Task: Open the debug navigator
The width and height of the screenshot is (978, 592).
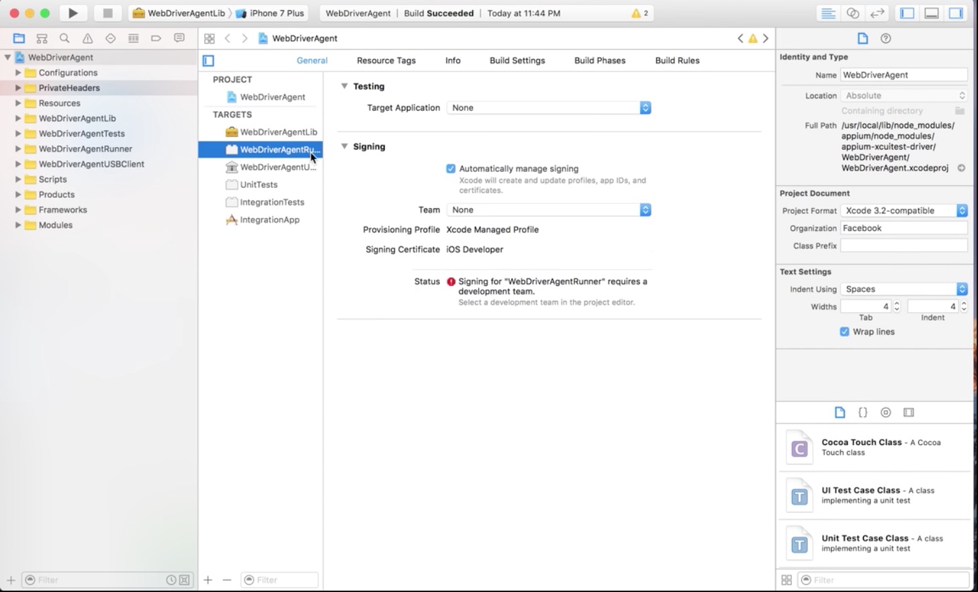Action: pos(133,38)
